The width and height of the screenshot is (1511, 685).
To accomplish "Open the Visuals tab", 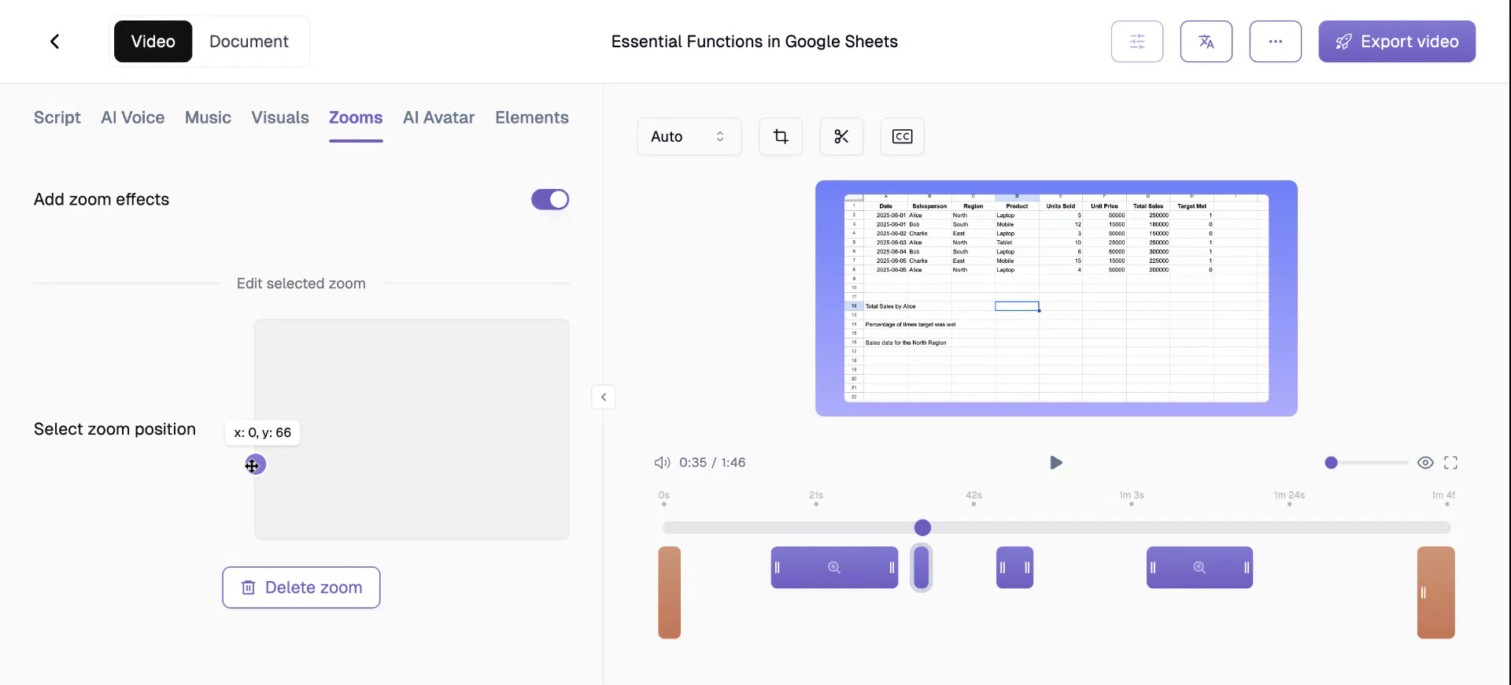I will point(280,117).
